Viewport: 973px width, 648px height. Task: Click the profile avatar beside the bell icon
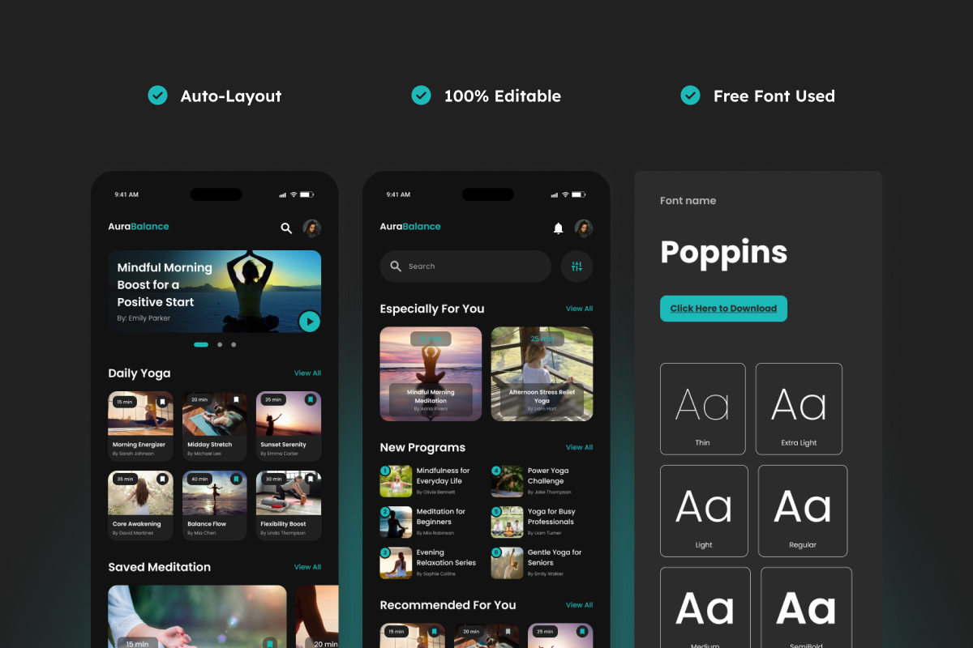[584, 228]
